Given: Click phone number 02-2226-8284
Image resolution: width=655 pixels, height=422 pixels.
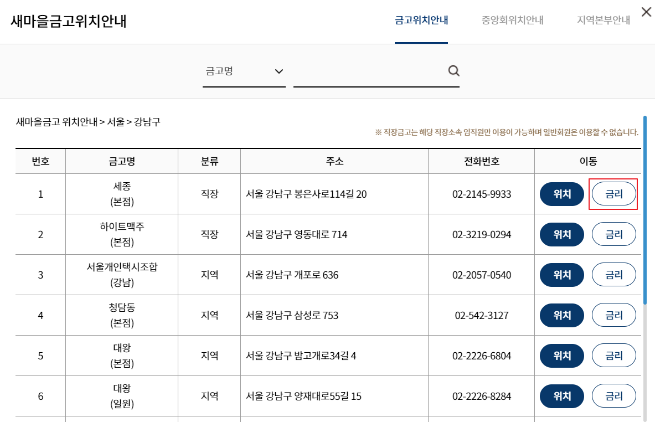Looking at the screenshot, I should [482, 397].
